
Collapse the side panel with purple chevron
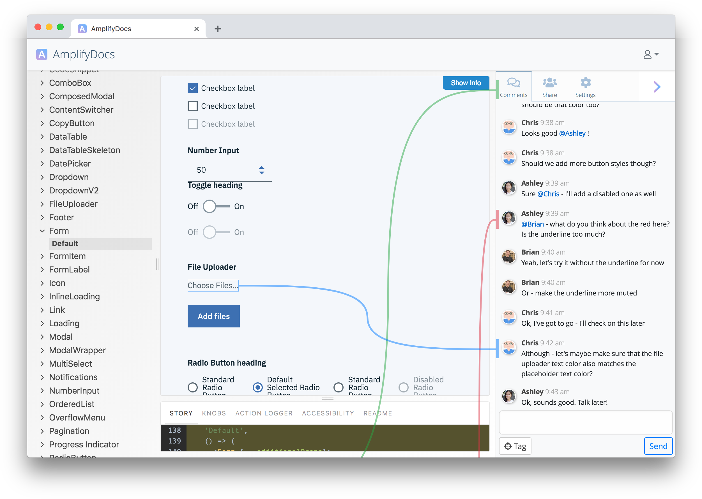pyautogui.click(x=657, y=87)
